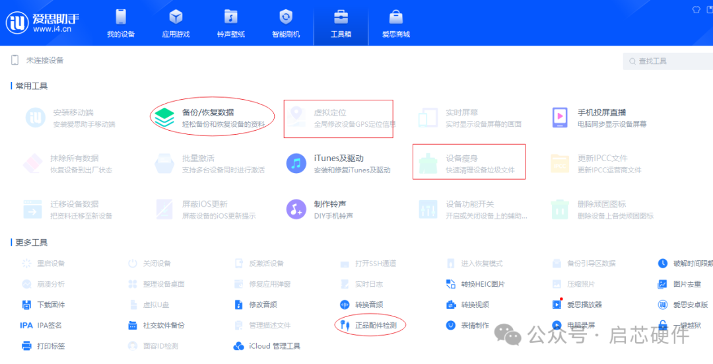This screenshot has height=364, width=713.
Task: Click 轻松备份和恢复设备的资料 description
Action: click(x=223, y=124)
